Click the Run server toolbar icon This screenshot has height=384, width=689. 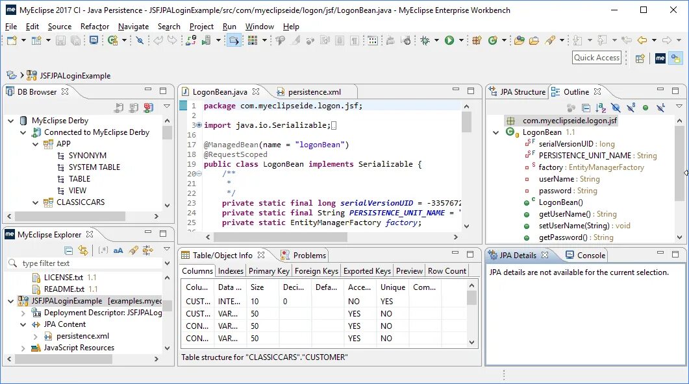[x=206, y=40]
